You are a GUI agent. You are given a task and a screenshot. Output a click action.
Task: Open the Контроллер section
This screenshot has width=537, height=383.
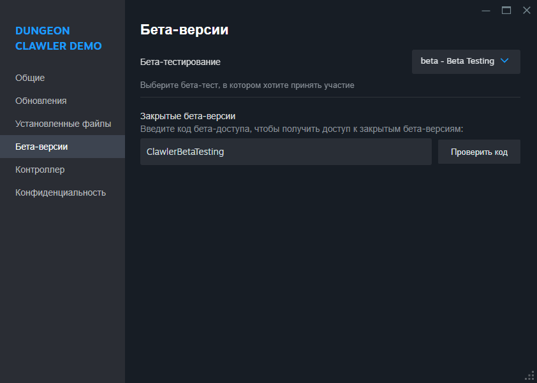pos(63,170)
